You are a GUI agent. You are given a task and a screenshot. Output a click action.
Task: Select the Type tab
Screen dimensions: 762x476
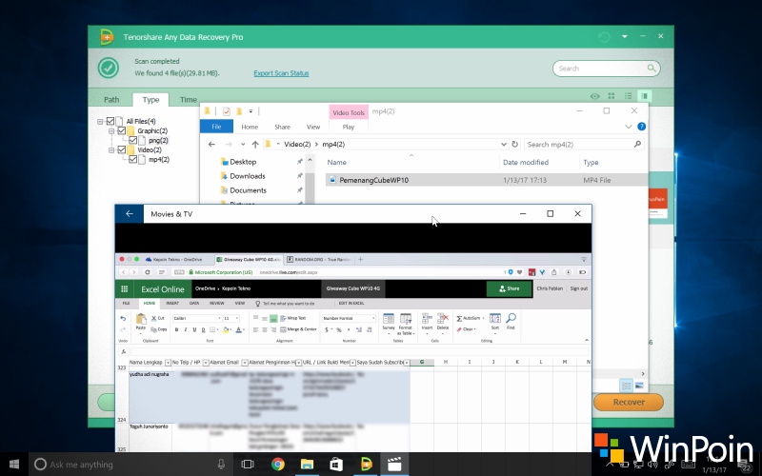point(150,100)
